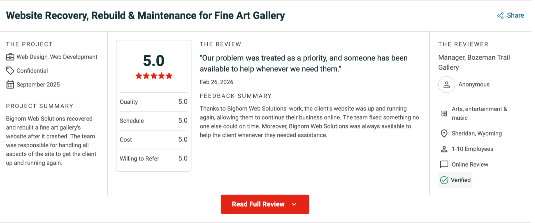Click the overall 5.0 rating number

pyautogui.click(x=154, y=61)
